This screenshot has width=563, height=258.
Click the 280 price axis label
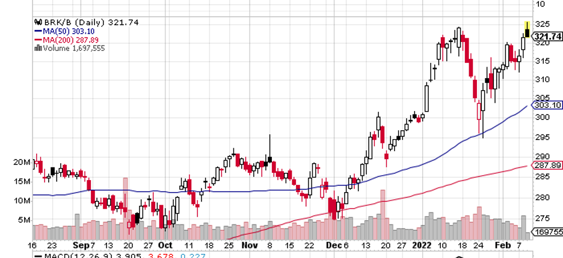pyautogui.click(x=543, y=197)
